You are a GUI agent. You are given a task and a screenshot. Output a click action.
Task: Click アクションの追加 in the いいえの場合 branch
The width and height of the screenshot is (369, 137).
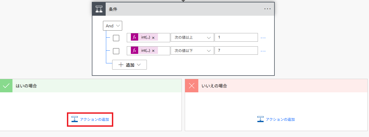coord(276,119)
